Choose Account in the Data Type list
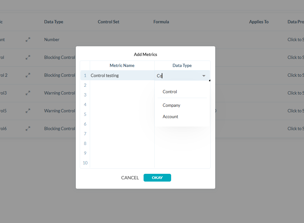This screenshot has height=223, width=304. coord(170,117)
